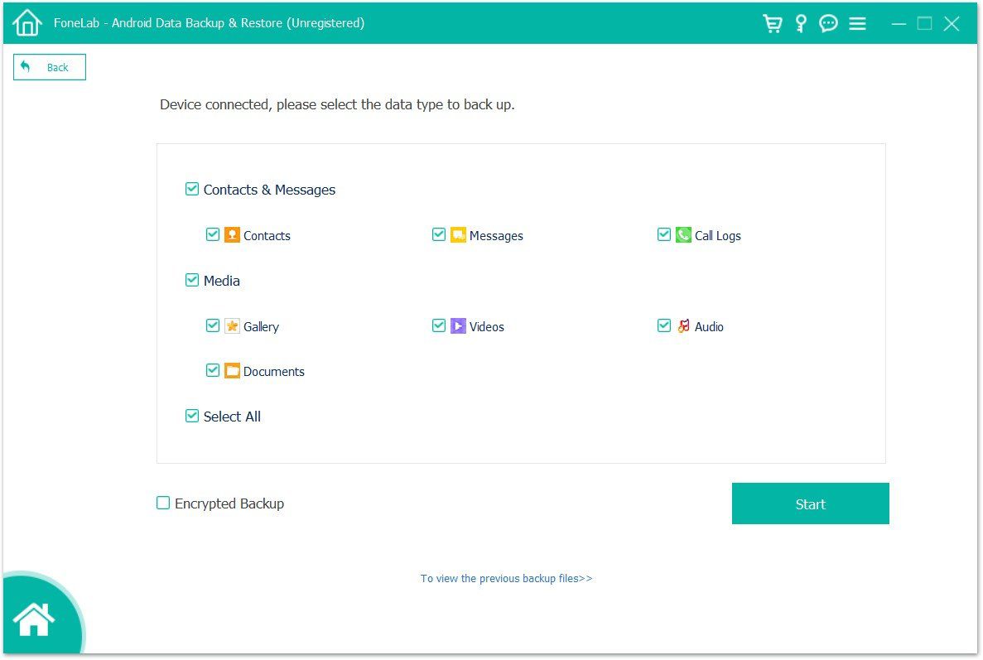Click the yellow Messages icon
Screen dimensions: 983x660
pyautogui.click(x=458, y=235)
